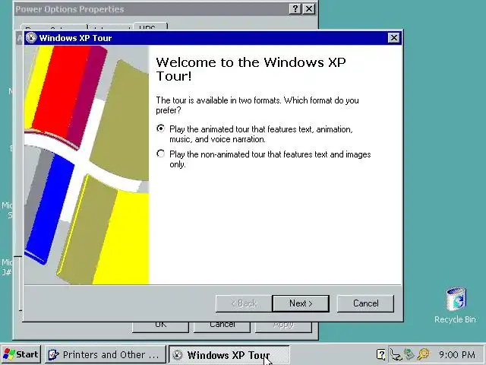Viewport: 486px width, 365px height.
Task: Activate the Windows XP Tour taskbar button
Action: [229, 354]
